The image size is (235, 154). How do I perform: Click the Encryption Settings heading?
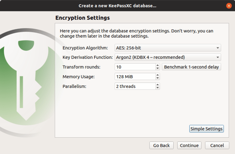click(83, 18)
